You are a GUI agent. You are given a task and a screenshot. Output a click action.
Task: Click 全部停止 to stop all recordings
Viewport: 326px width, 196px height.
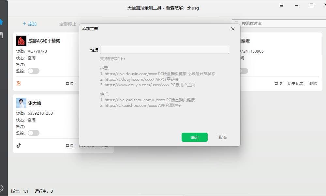click(68, 24)
